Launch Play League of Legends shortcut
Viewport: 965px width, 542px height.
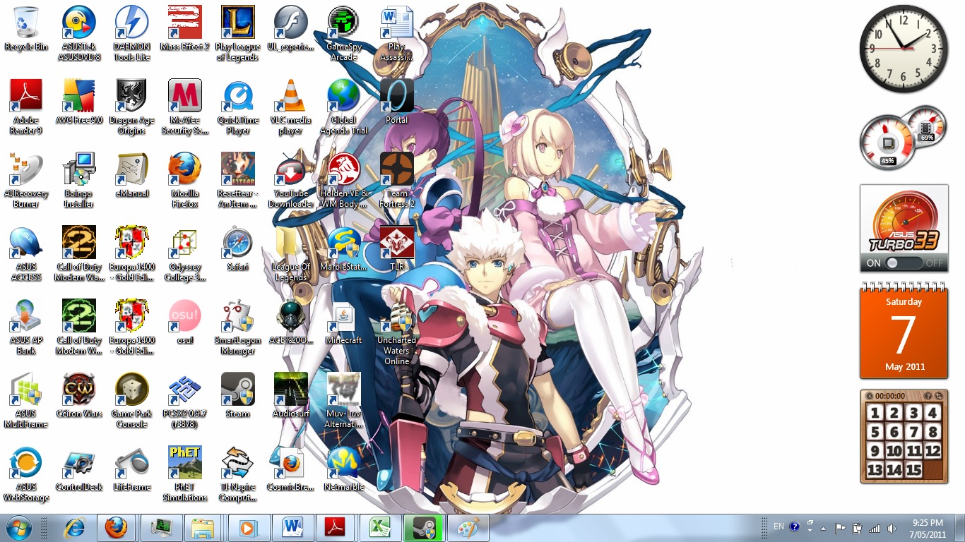point(238,33)
